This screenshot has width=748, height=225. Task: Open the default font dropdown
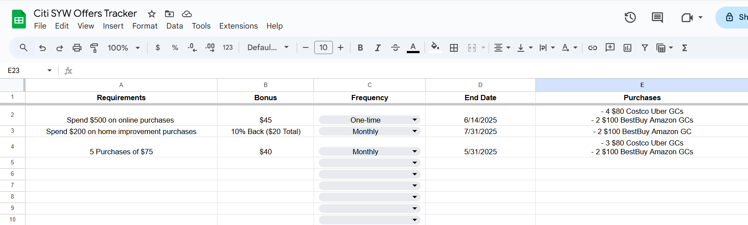tap(268, 48)
